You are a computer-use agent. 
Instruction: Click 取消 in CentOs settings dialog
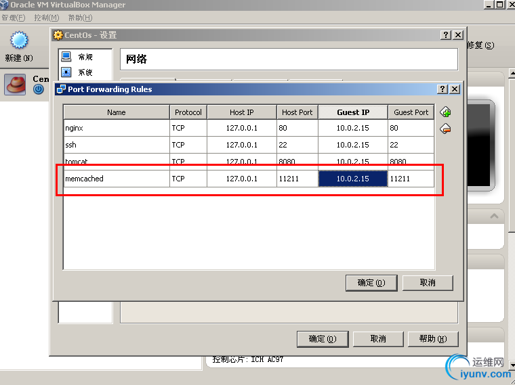[x=378, y=339]
